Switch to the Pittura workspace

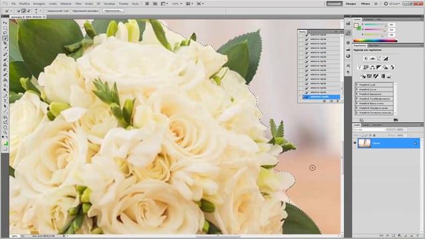(x=365, y=4)
